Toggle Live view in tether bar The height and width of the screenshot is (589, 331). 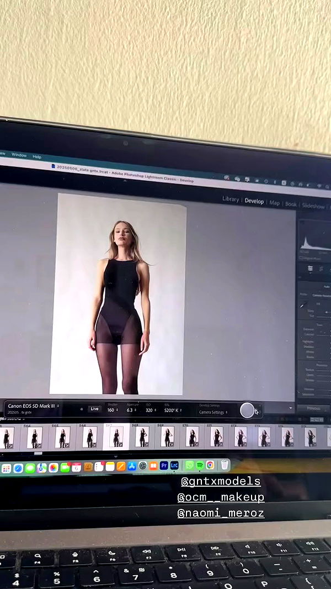[x=95, y=409]
